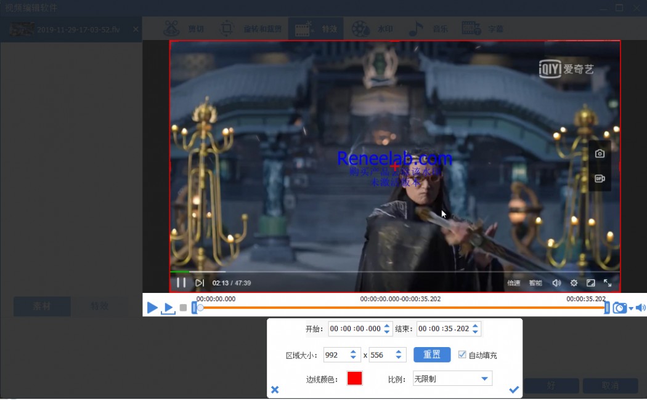Image resolution: width=647 pixels, height=400 pixels.
Task: Increase crop width 992 with up arrow
Action: point(353,352)
